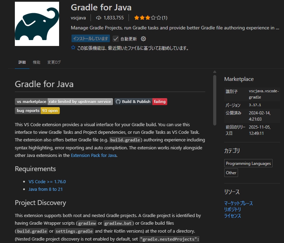Image resolution: width=284 pixels, height=243 pixels.
Task: Open the extension settings gear icon
Action: pyautogui.click(x=143, y=39)
